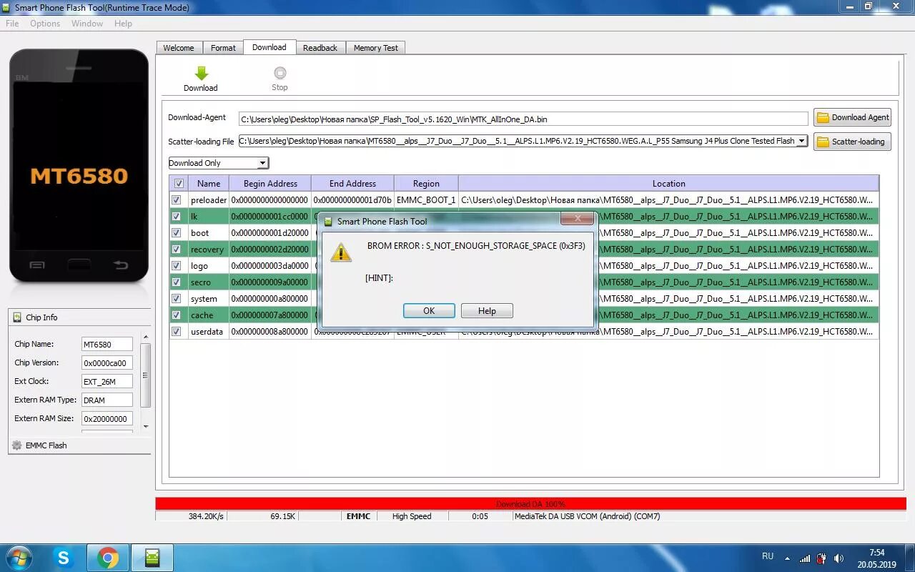Screen dimensions: 915x572
Task: Click the red Download DA progress bar
Action: (x=530, y=504)
